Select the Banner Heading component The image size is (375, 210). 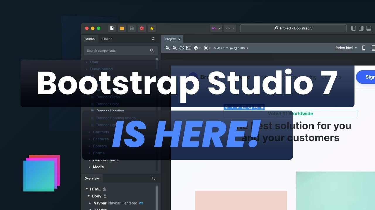[x=110, y=111]
